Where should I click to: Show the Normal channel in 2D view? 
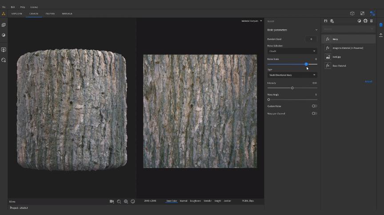tap(183, 201)
